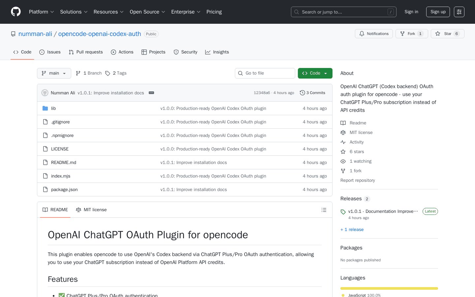The image size is (475, 297).
Task: Open commit history via the clock icon
Action: (x=302, y=93)
